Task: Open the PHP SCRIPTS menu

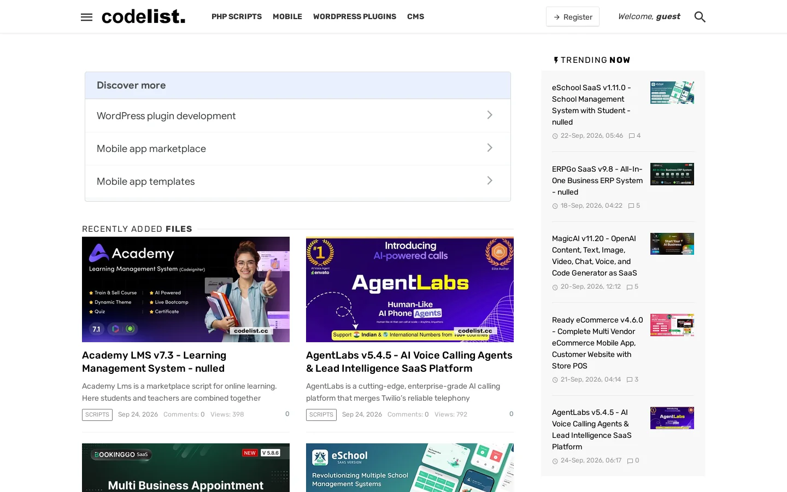Action: [237, 16]
